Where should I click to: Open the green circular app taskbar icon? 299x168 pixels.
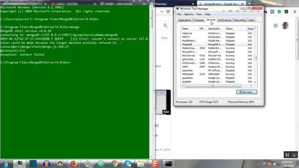(101, 164)
